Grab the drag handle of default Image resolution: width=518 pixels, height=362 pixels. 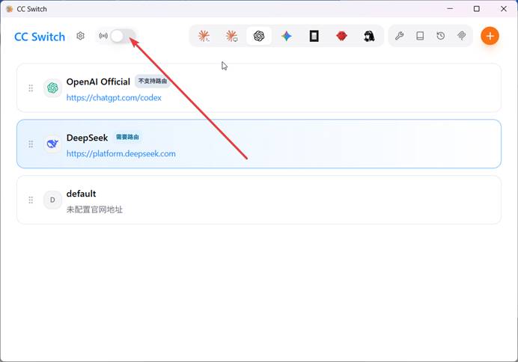(x=31, y=200)
